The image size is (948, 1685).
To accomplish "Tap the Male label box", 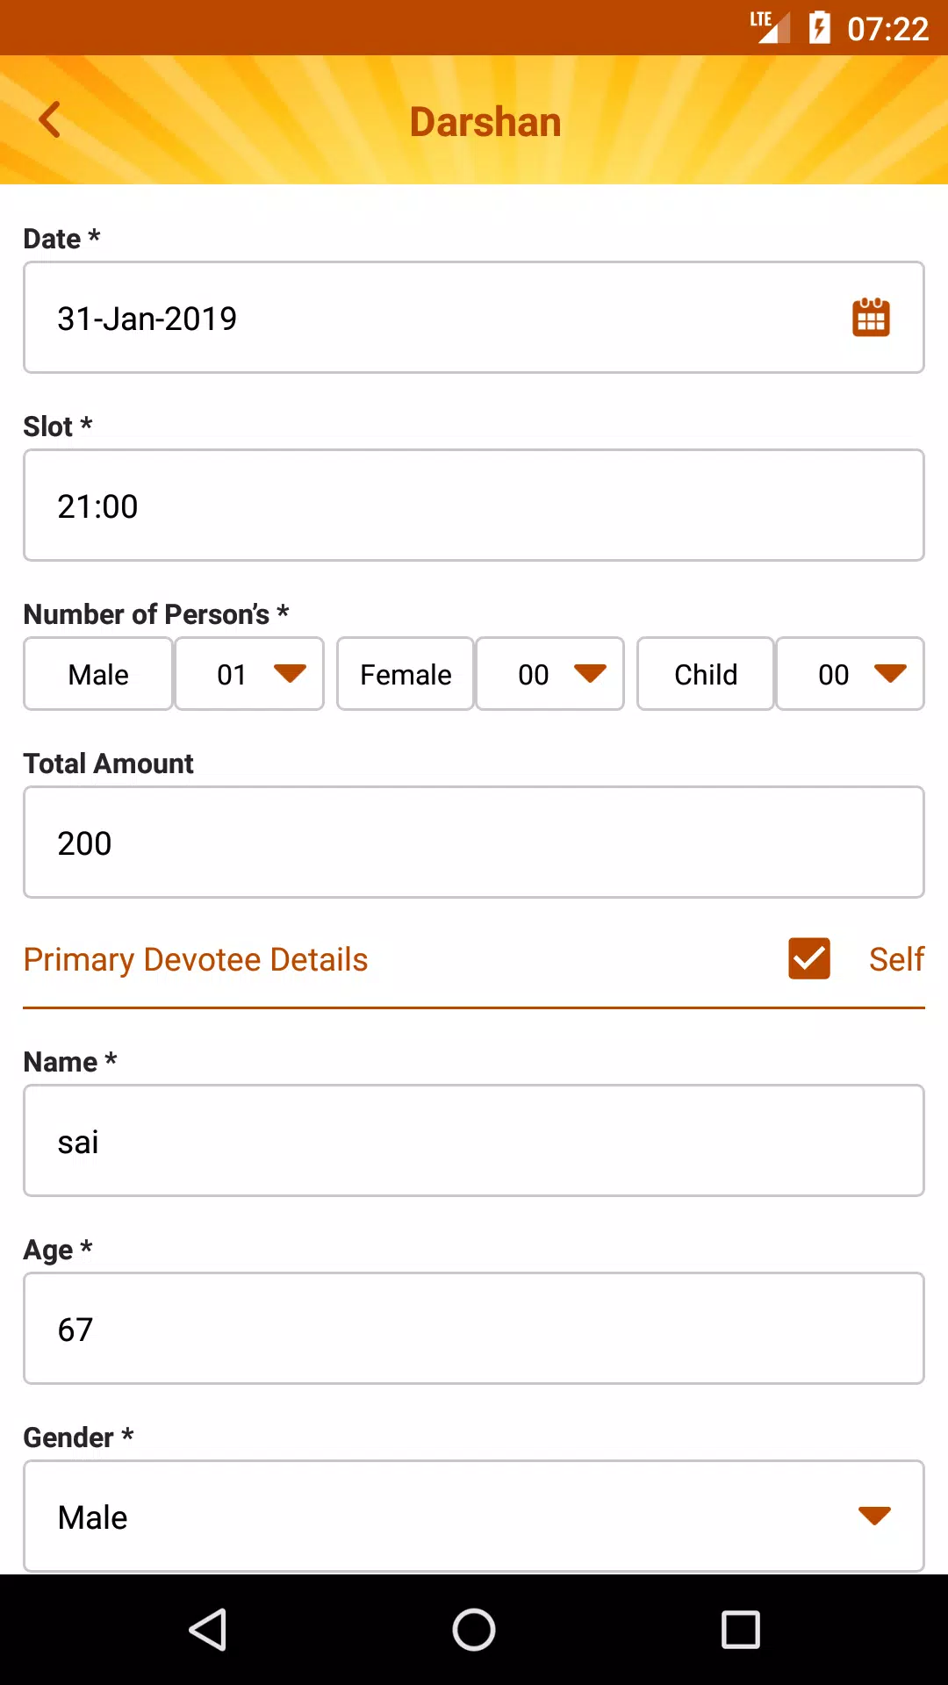I will pyautogui.click(x=98, y=674).
